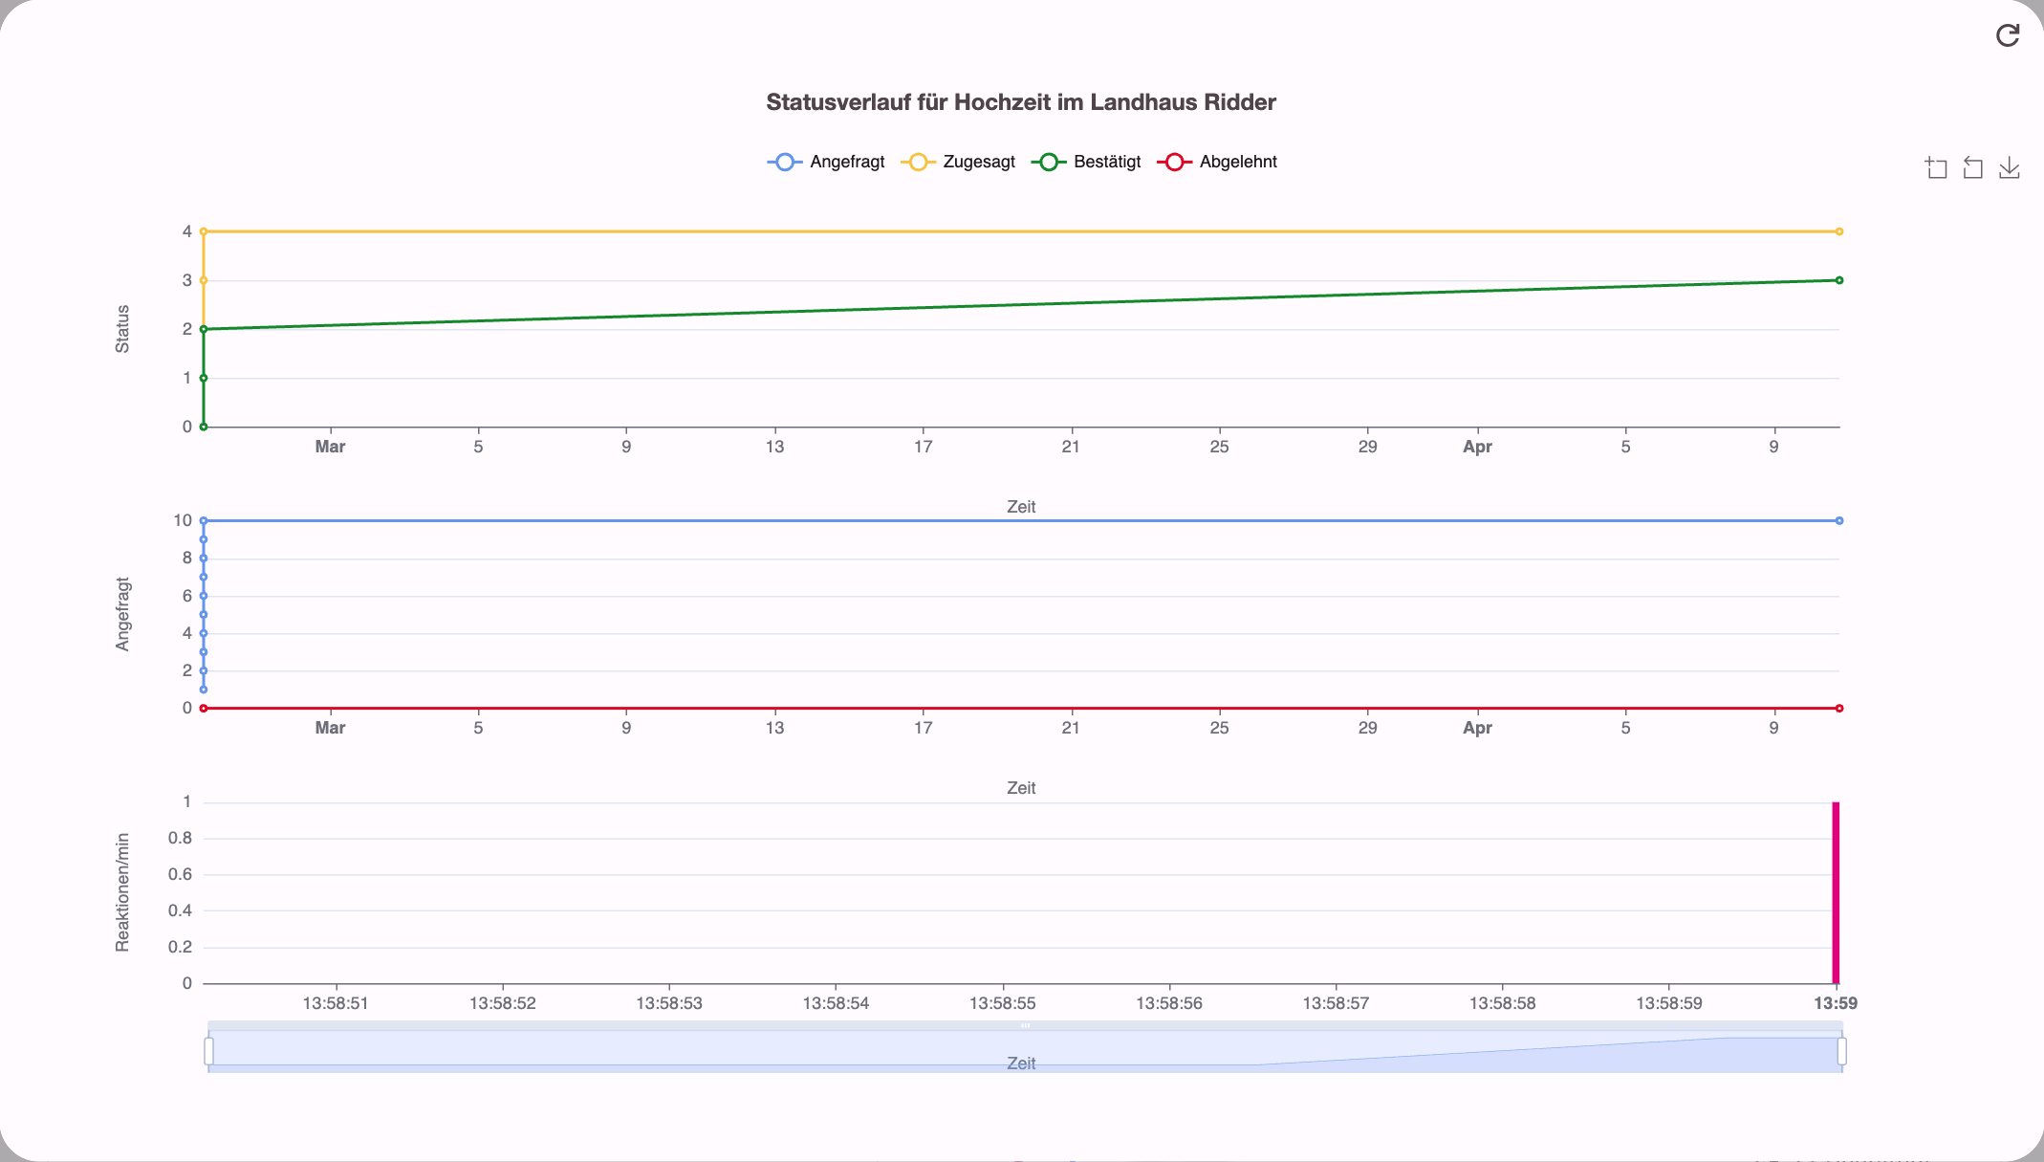Click the pink Reaktionen/min bar at 13:59

[1836, 892]
